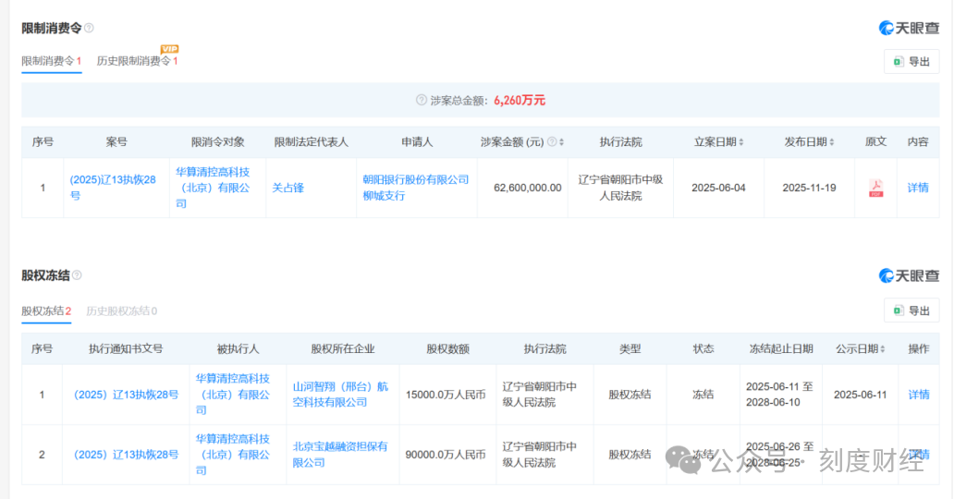Open 执行通知书文号 link in 股权冻结 row 1
The image size is (954, 499).
tap(126, 395)
